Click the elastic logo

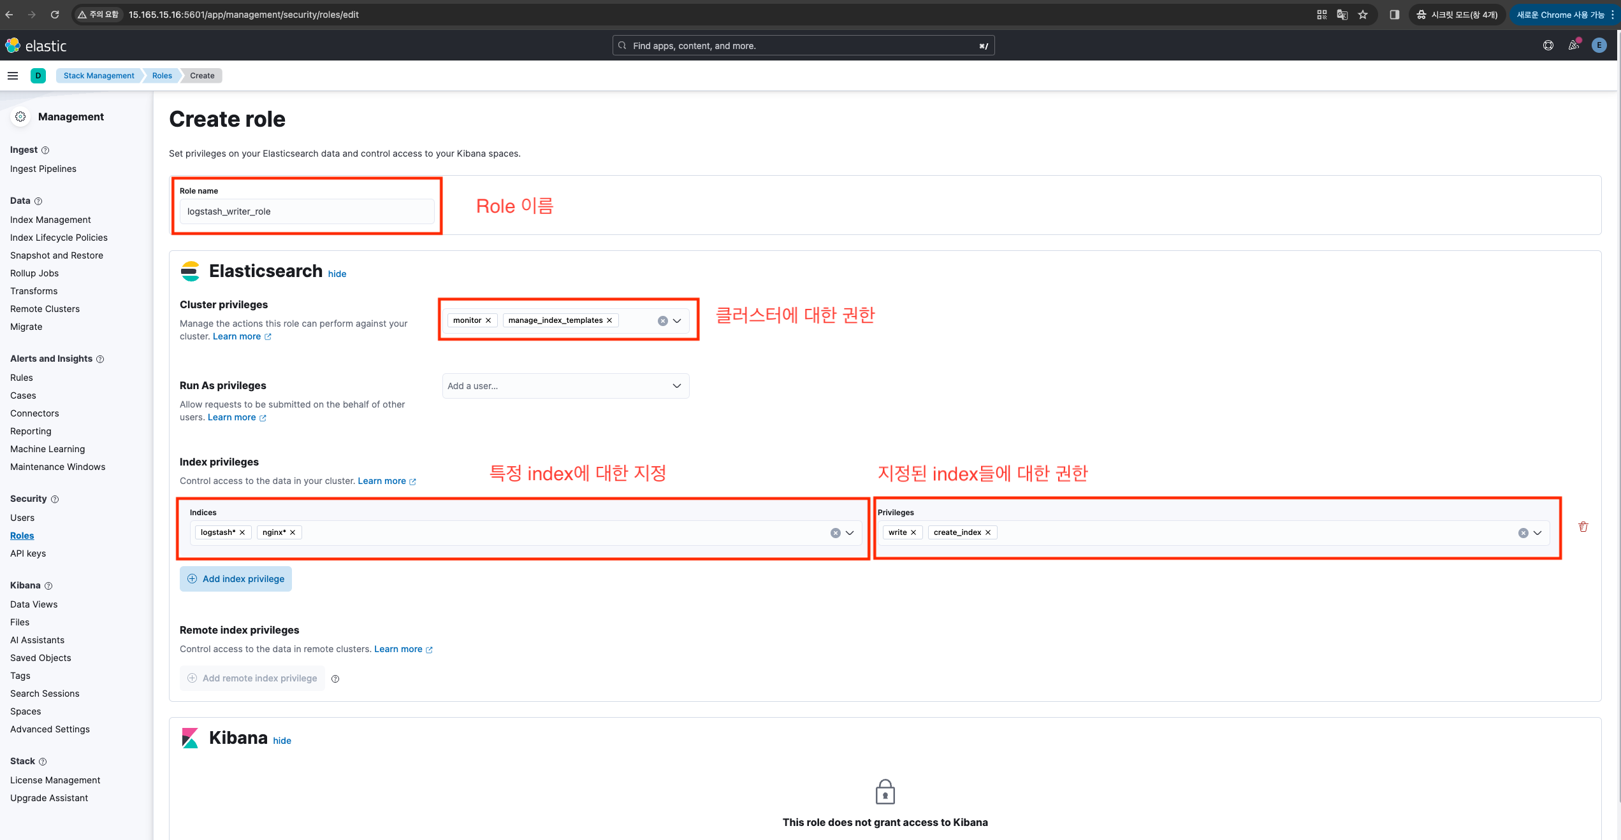tap(36, 45)
